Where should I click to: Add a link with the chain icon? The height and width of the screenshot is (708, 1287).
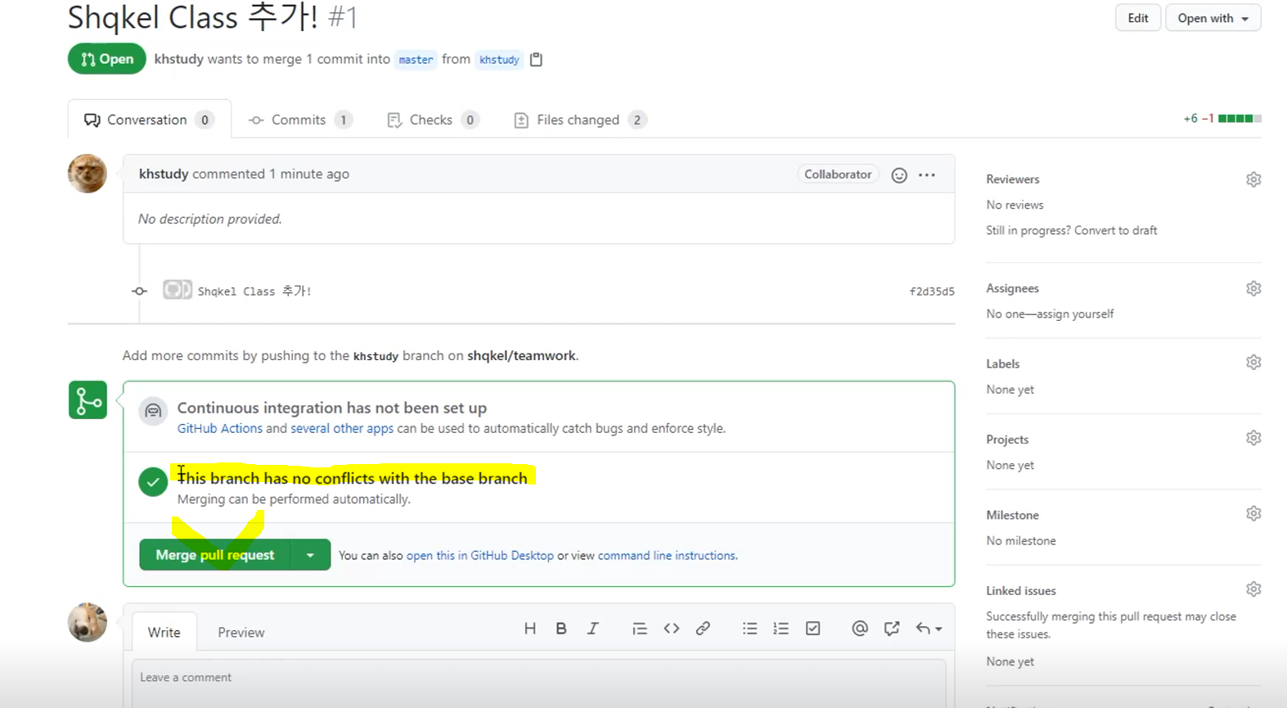pos(703,629)
